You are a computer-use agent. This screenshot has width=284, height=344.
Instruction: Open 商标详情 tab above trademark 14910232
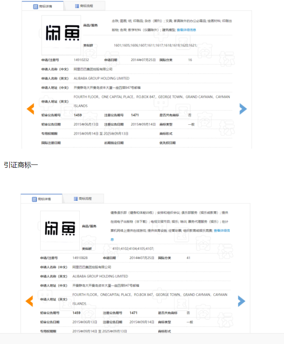pos(43,6)
